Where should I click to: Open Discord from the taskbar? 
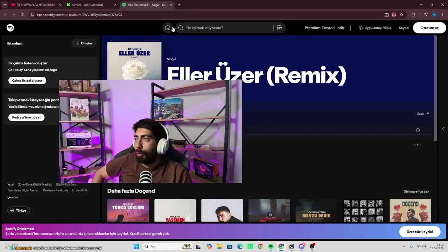coord(302,246)
